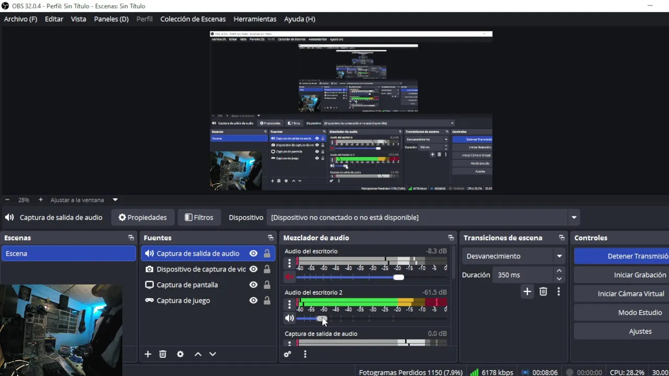Screen dimensions: 669x376
Task: Click the game controller icon of Captura de juego
Action: pos(149,300)
